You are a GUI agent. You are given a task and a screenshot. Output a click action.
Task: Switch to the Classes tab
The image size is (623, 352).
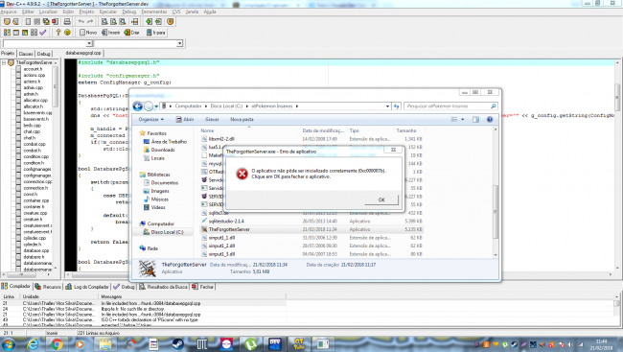click(x=26, y=54)
